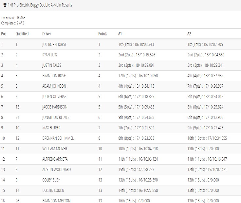Screen dimensions: 241x203
Task: Select driver JOE BORNHORST
Action: (54, 44)
